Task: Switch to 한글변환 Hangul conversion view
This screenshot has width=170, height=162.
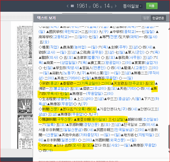Action: point(158,18)
